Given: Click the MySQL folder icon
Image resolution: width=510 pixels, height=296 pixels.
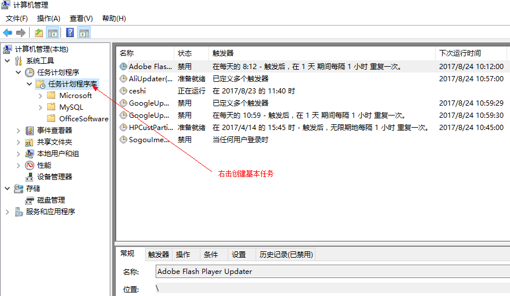Looking at the screenshot, I should pyautogui.click(x=51, y=107).
